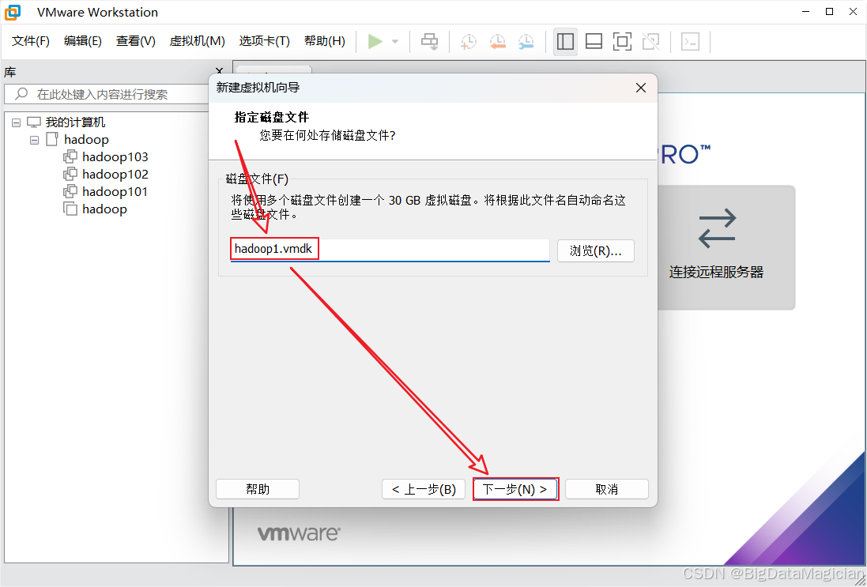
Task: Click the Revert to Snapshot icon
Action: 497,41
